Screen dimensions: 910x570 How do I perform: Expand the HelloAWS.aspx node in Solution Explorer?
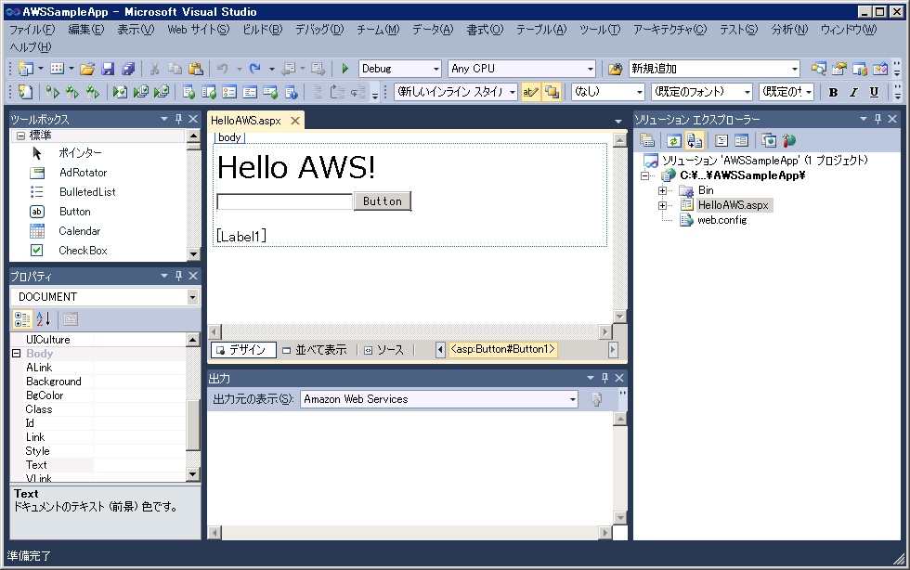(x=662, y=205)
